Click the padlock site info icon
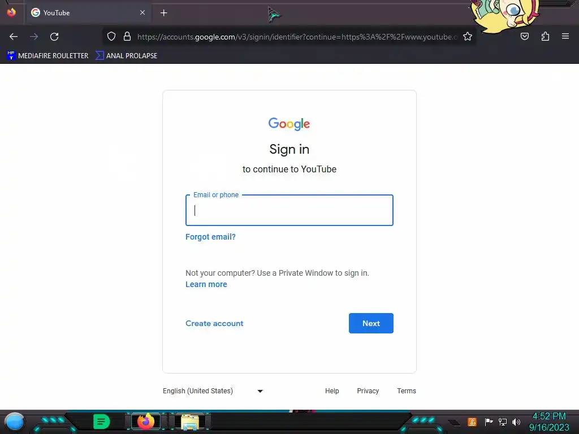The width and height of the screenshot is (579, 434). 127,36
